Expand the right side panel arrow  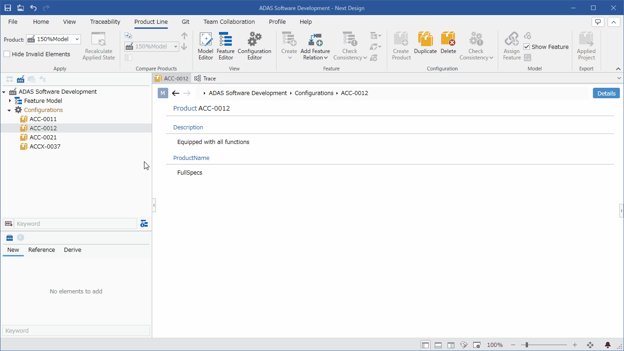tap(622, 210)
